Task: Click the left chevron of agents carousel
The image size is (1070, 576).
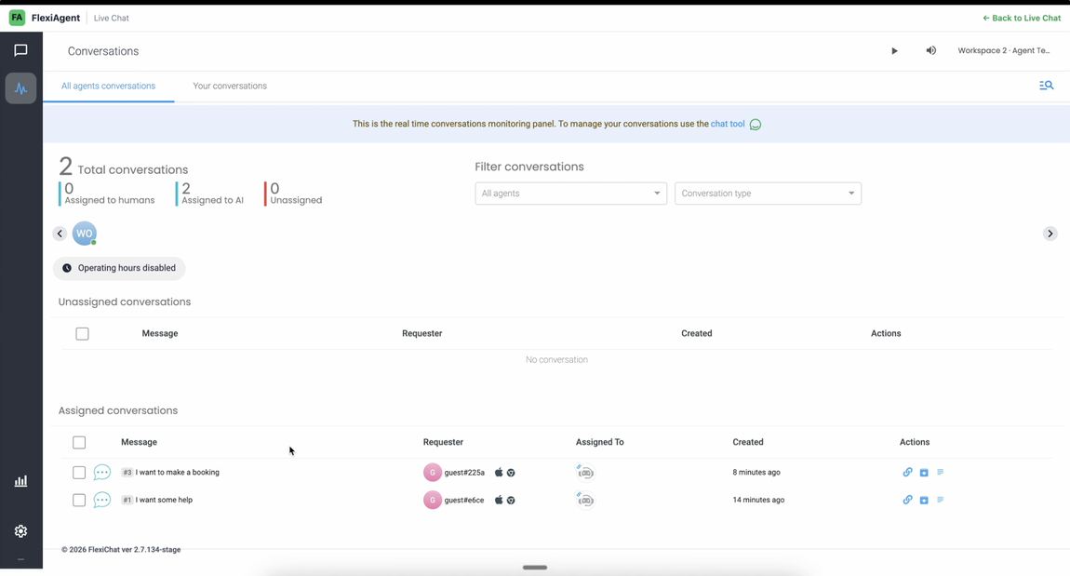Action: pos(60,234)
